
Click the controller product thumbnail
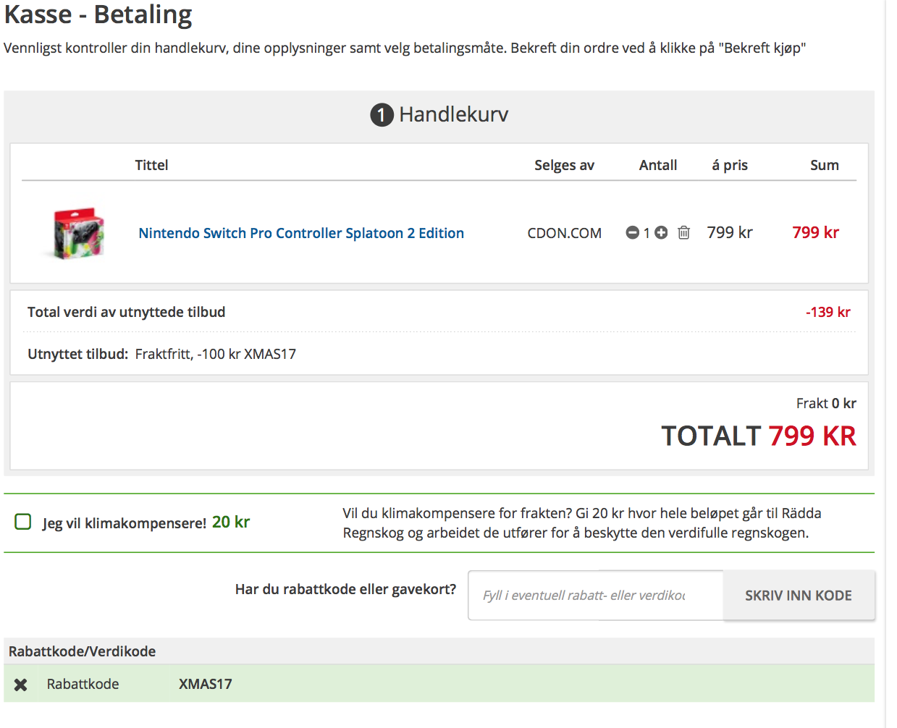(x=78, y=233)
